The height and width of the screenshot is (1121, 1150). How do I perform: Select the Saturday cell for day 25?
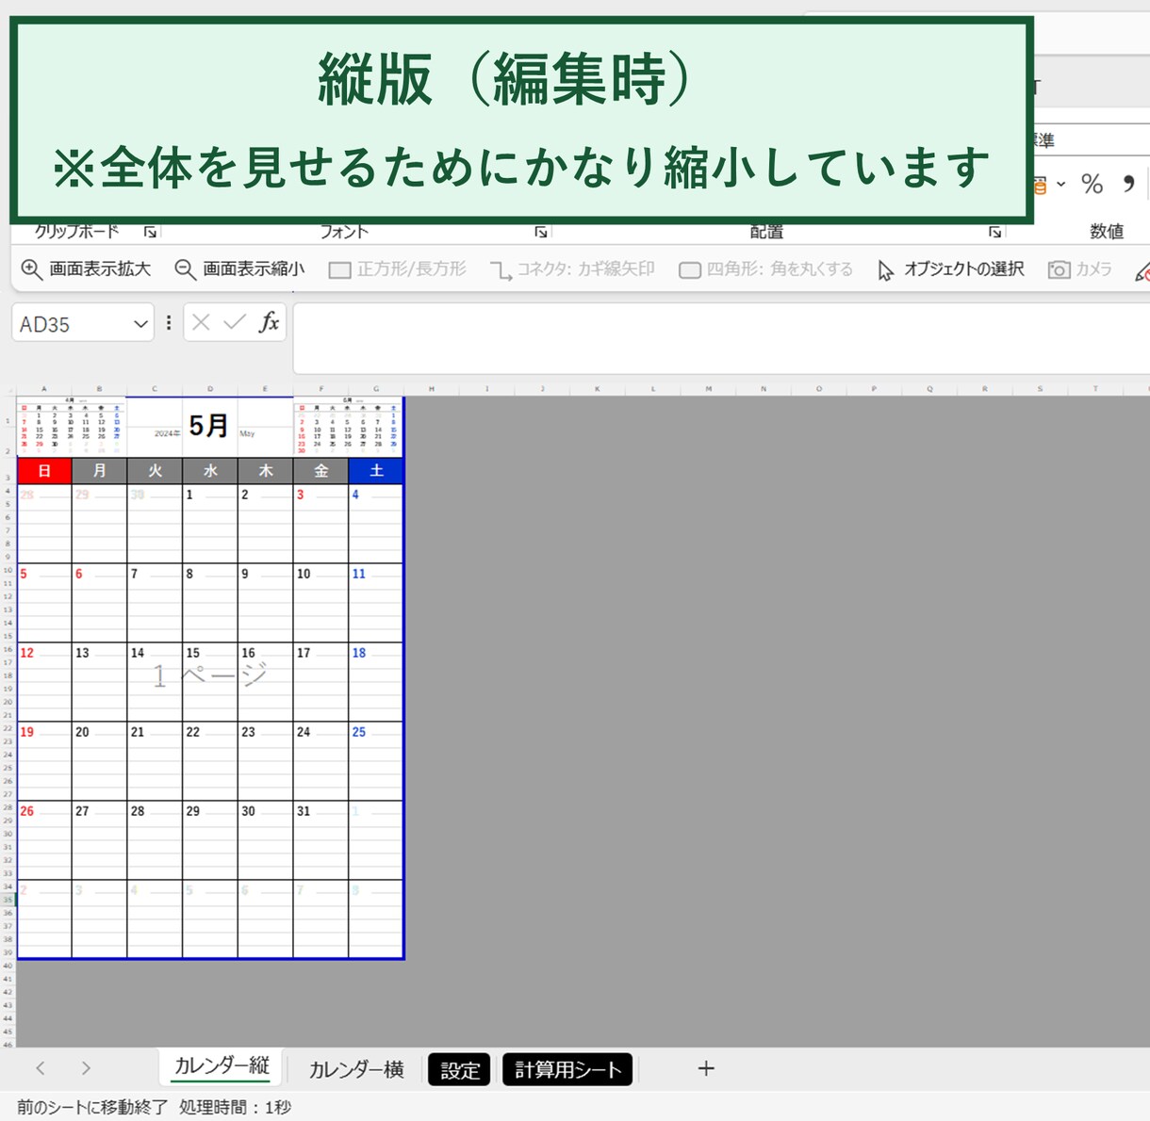(376, 761)
